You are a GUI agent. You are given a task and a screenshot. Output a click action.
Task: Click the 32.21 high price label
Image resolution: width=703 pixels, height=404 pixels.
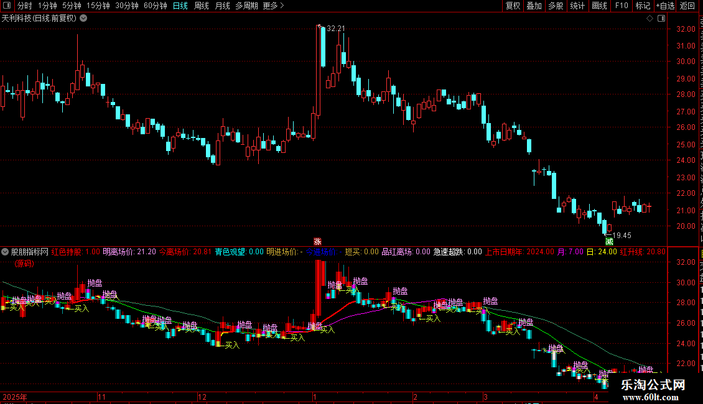pyautogui.click(x=336, y=28)
